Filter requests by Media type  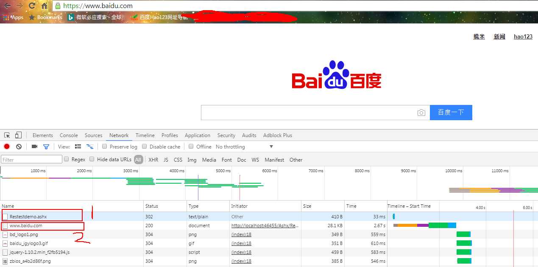[x=209, y=160]
